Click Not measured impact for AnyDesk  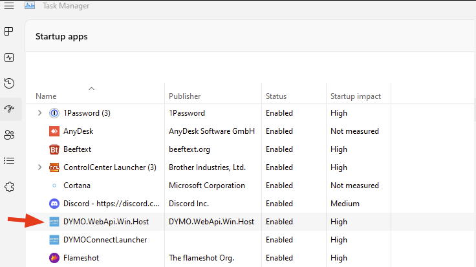click(354, 131)
